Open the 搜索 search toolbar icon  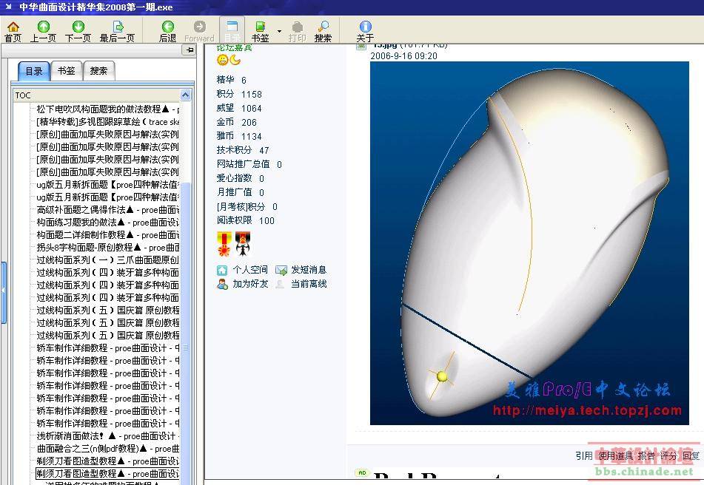323,32
